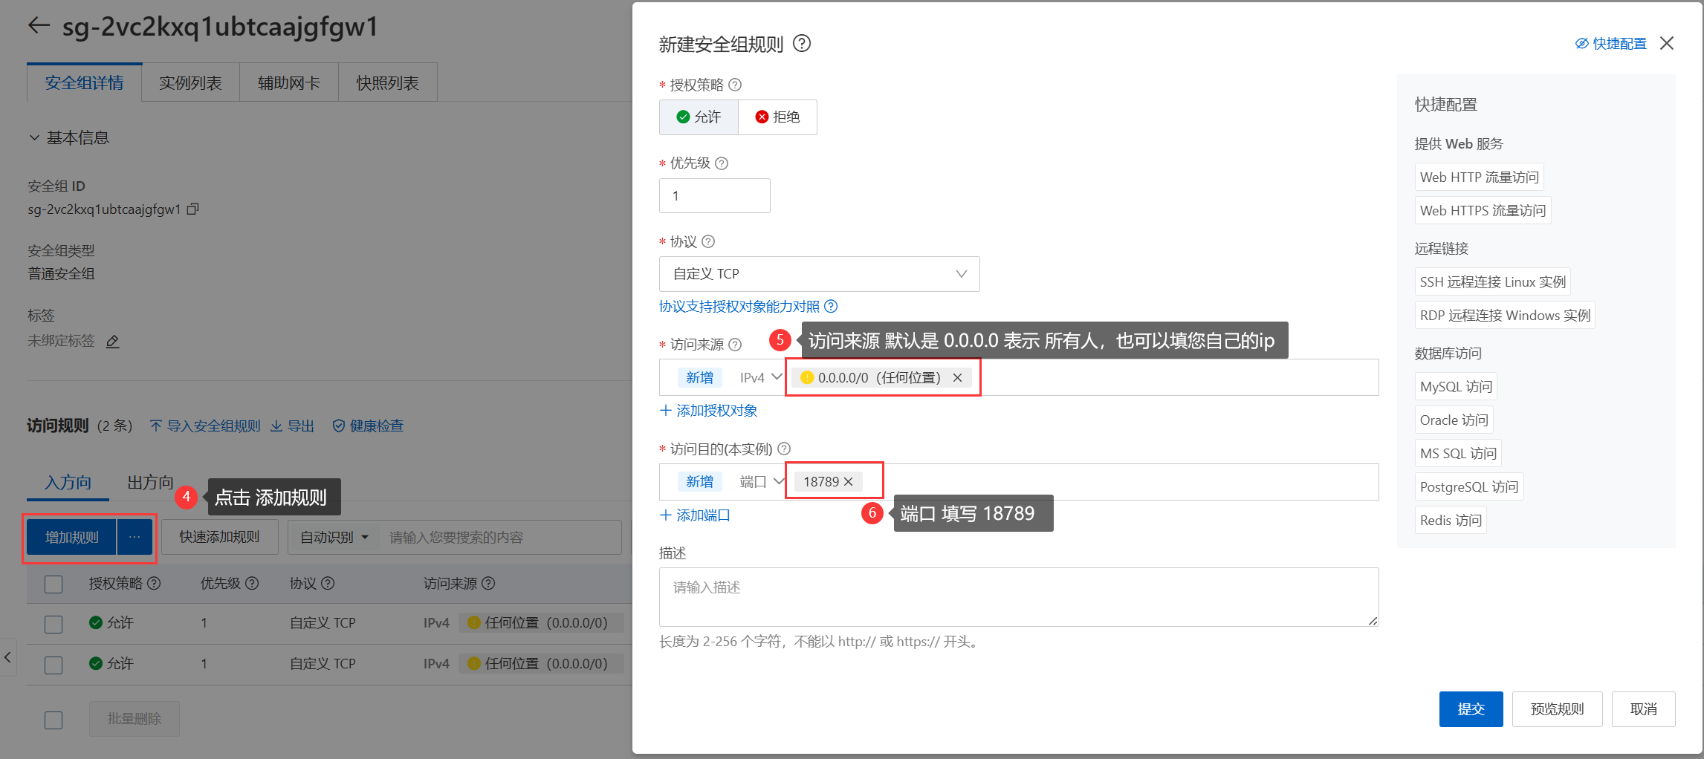Click the 提交 button
The width and height of the screenshot is (1704, 759).
(1470, 709)
